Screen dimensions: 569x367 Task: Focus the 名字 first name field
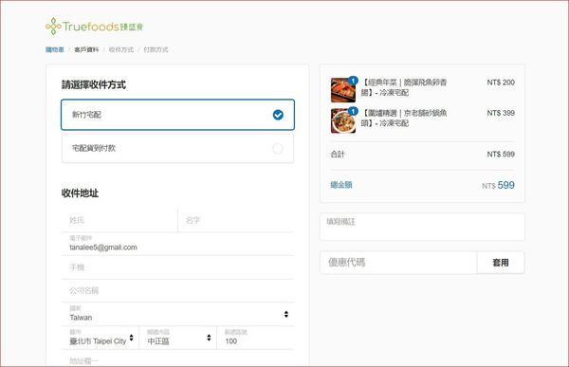pos(236,220)
